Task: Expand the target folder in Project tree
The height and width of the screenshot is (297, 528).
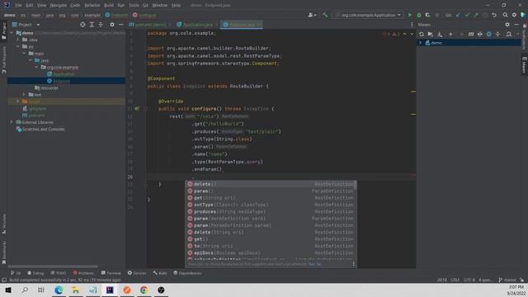Action: [x=18, y=101]
